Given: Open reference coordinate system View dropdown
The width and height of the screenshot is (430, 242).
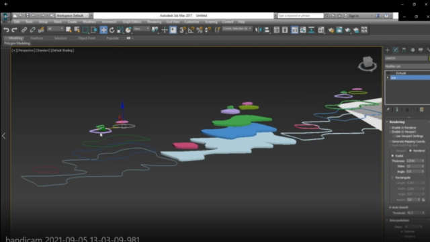Looking at the screenshot, I should [x=142, y=28].
